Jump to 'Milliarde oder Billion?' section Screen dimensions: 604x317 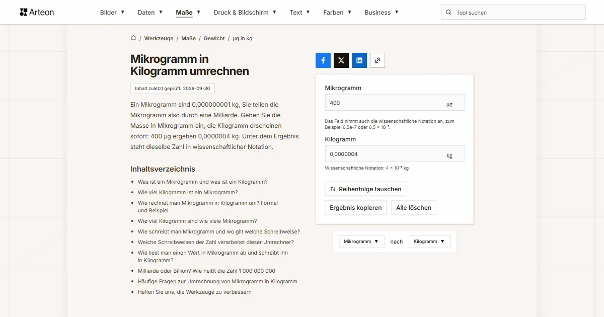click(x=206, y=271)
